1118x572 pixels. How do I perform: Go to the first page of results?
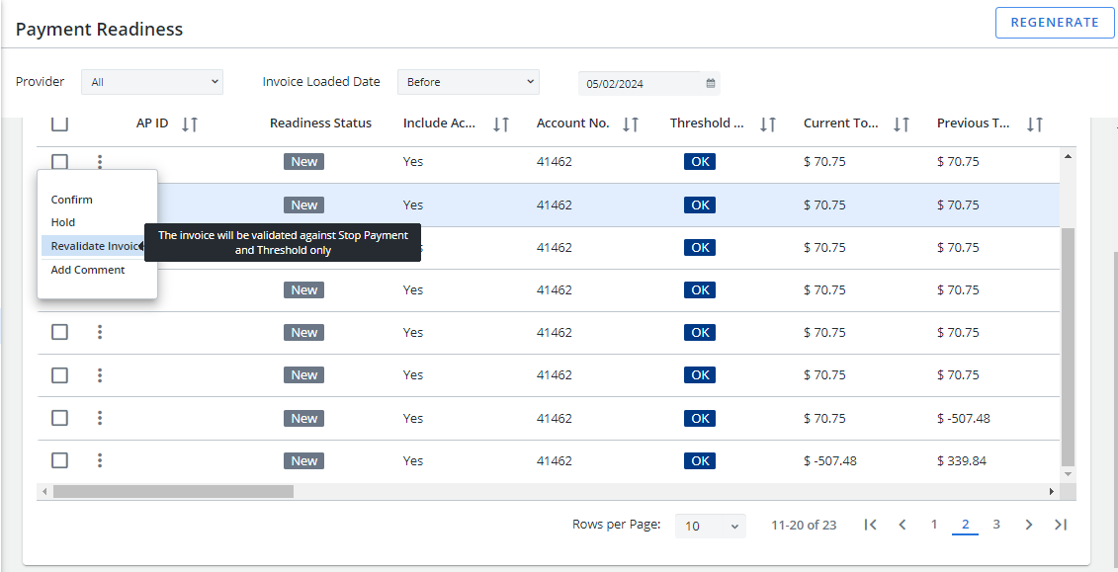tap(870, 525)
